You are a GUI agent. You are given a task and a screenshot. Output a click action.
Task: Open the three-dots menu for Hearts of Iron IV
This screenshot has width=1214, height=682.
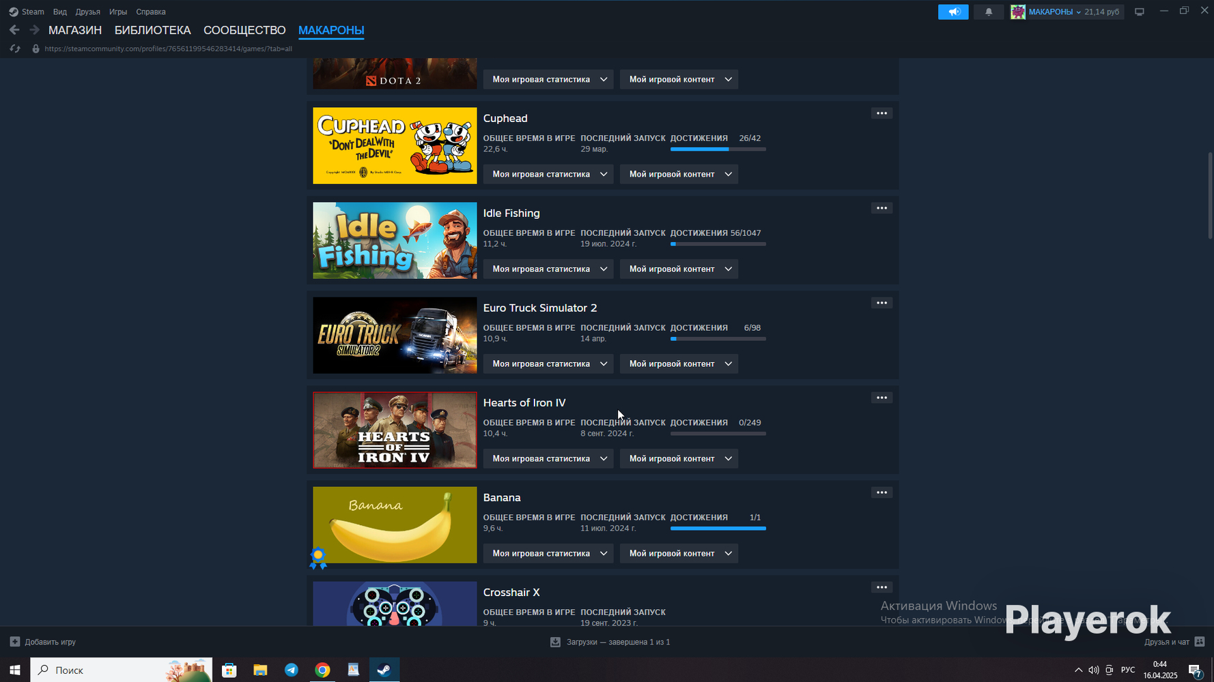[x=881, y=398]
